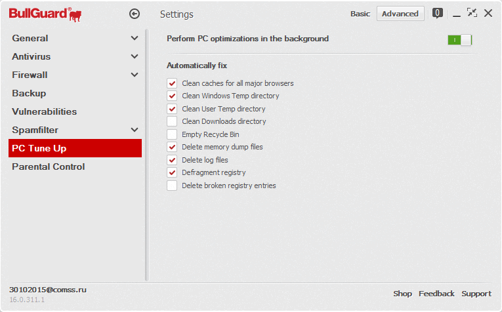Open the Shop link
Image resolution: width=502 pixels, height=312 pixels.
click(x=402, y=294)
